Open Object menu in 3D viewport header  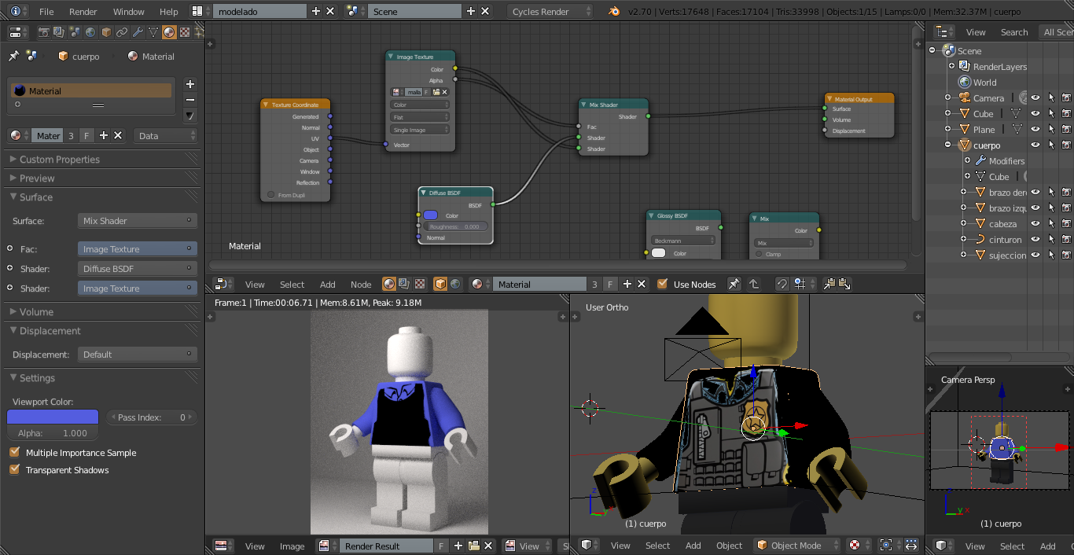pos(729,546)
